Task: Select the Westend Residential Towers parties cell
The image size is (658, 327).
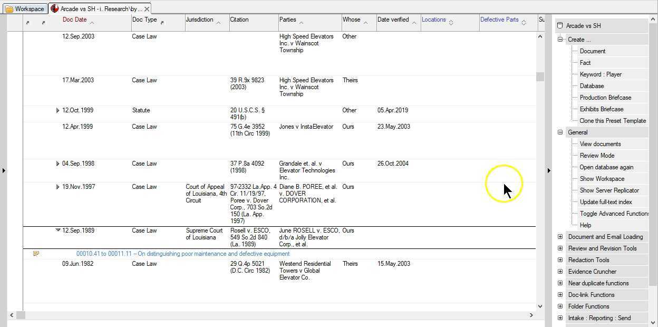Action: [305, 271]
